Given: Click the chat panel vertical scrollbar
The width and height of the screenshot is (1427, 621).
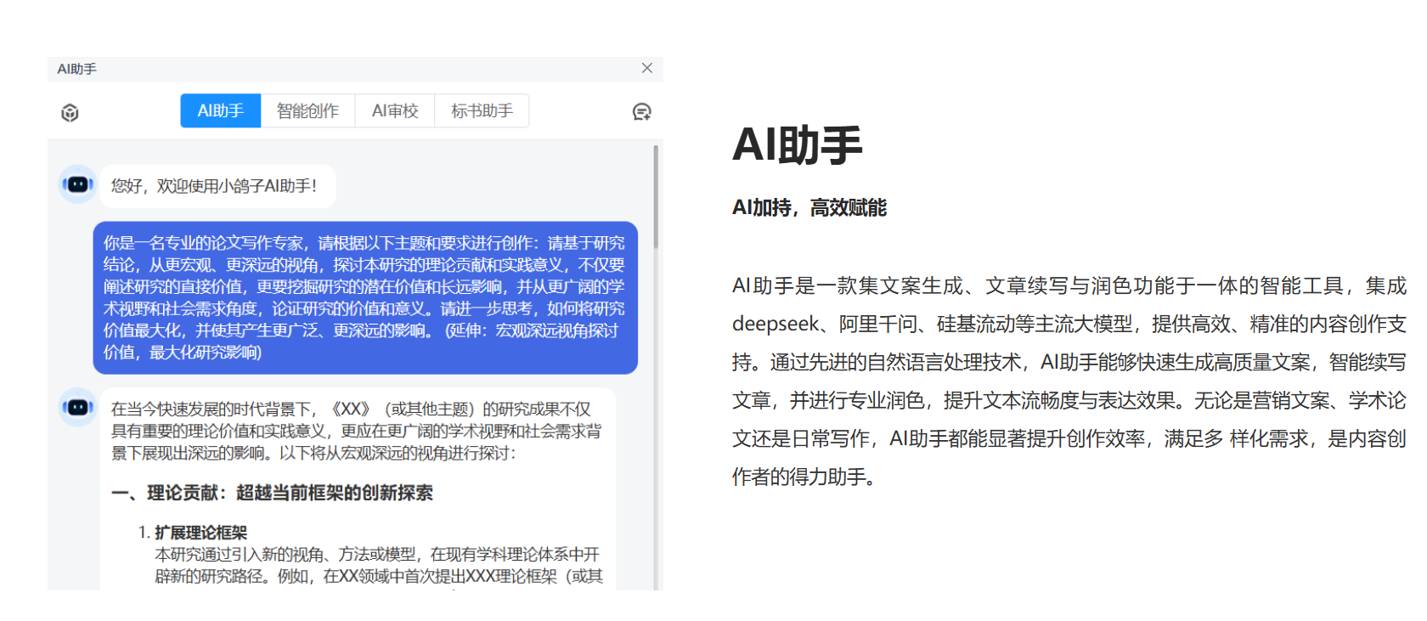Looking at the screenshot, I should click(x=656, y=197).
